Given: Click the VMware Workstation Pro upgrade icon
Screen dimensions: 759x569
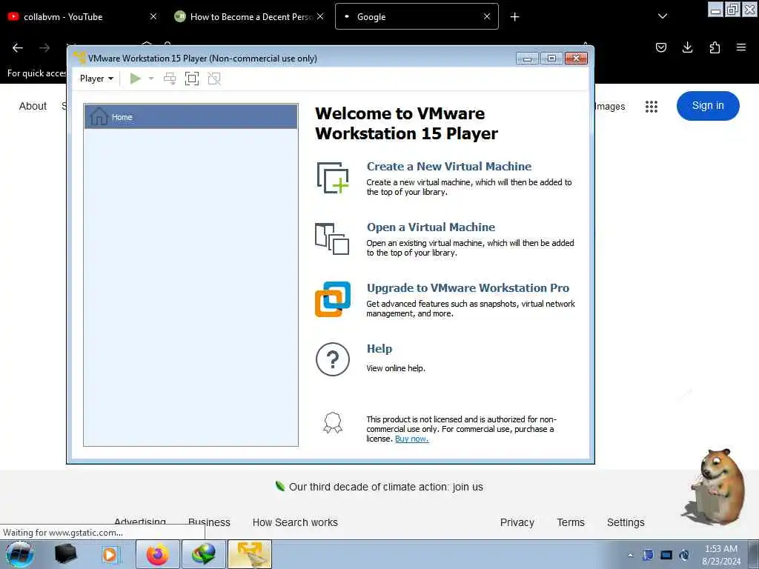Looking at the screenshot, I should [x=333, y=299].
